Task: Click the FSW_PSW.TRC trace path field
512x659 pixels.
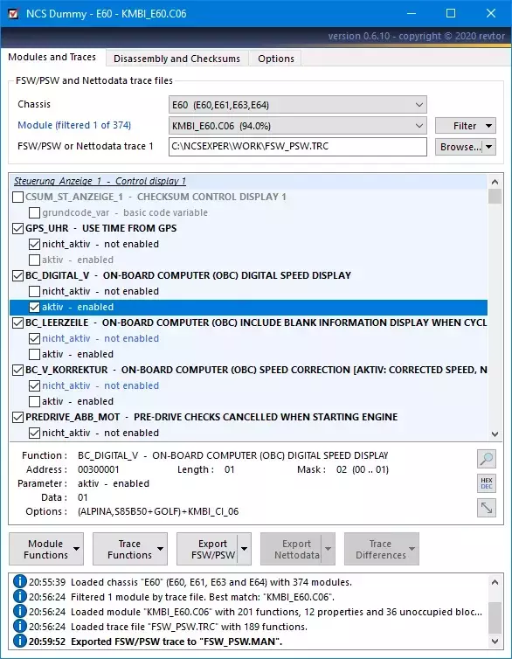Action: [x=297, y=147]
